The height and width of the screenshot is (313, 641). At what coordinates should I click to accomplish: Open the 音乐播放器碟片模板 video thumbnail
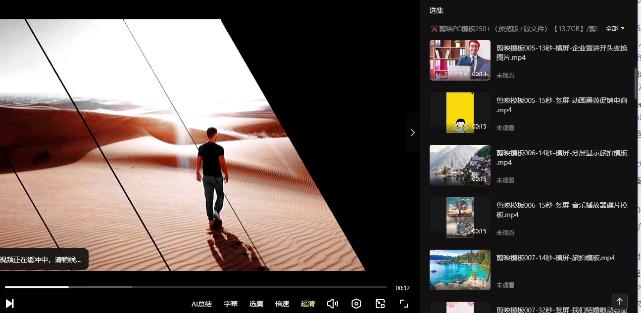click(460, 218)
